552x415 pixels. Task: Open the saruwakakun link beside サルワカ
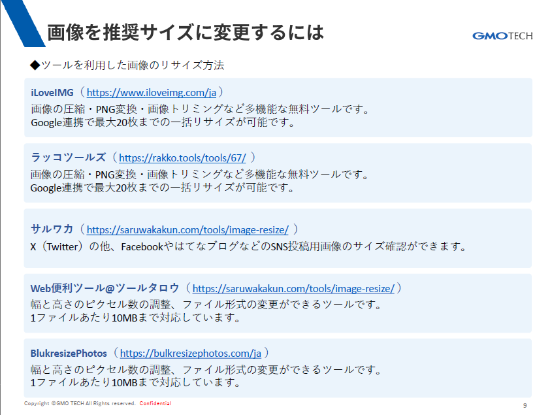tap(187, 229)
